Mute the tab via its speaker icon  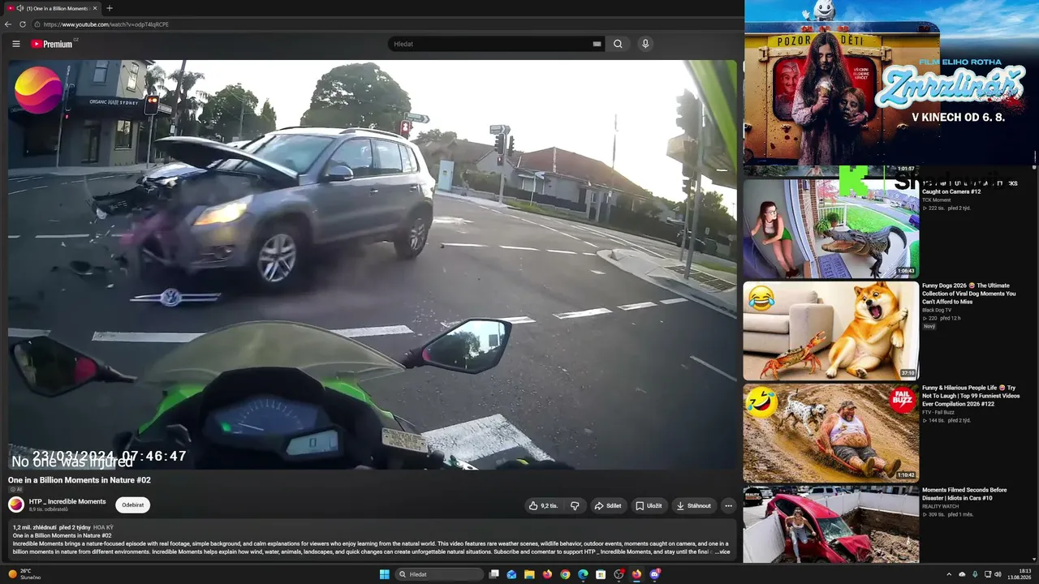point(19,8)
